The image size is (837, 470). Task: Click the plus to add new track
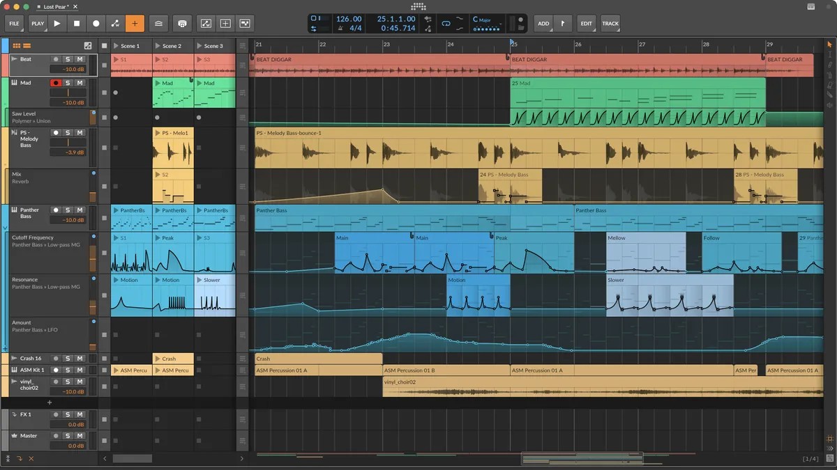[49, 402]
